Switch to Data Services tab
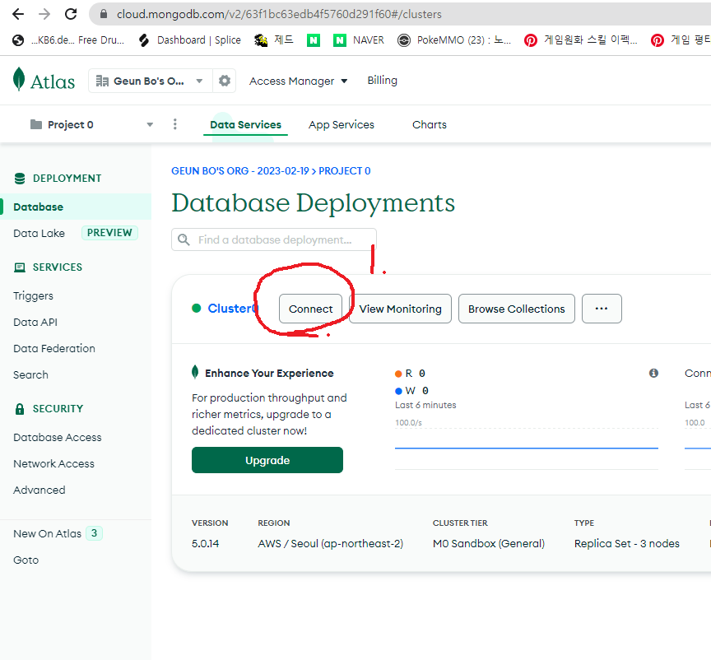This screenshot has width=711, height=660. point(245,124)
